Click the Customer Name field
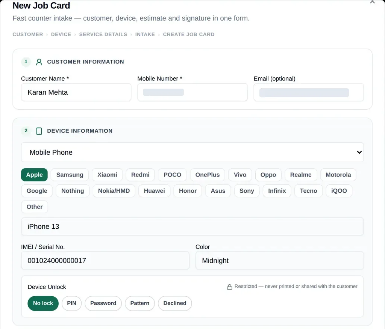The width and height of the screenshot is (385, 329). tap(76, 92)
